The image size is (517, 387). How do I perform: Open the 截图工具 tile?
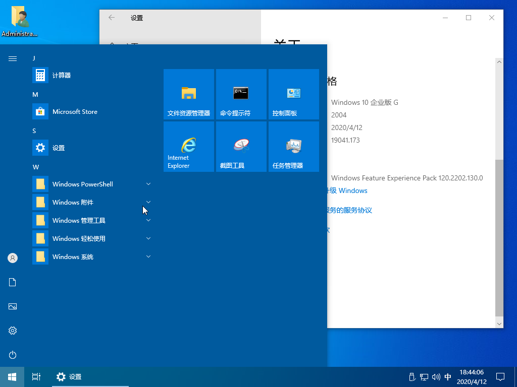tap(241, 147)
